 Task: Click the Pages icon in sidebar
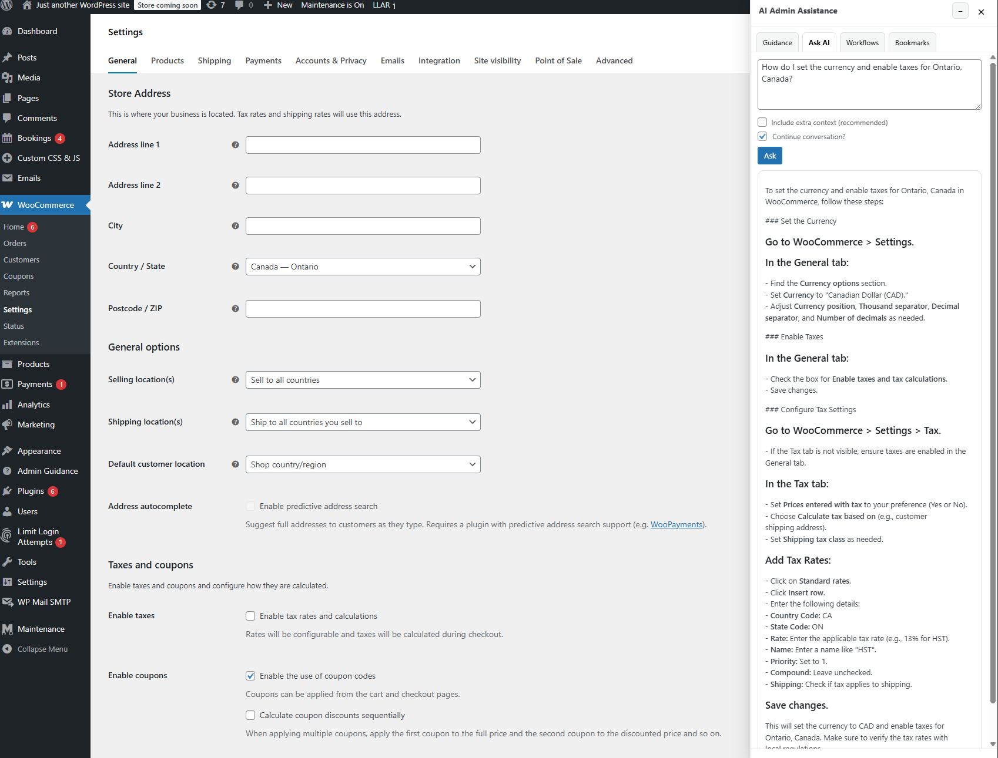click(x=7, y=98)
